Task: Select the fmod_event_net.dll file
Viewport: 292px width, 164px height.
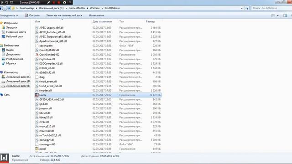Action: [x=51, y=86]
